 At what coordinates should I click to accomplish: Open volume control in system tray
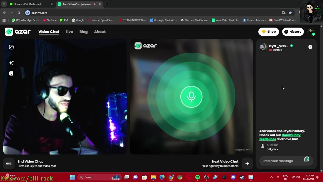tap(298, 177)
